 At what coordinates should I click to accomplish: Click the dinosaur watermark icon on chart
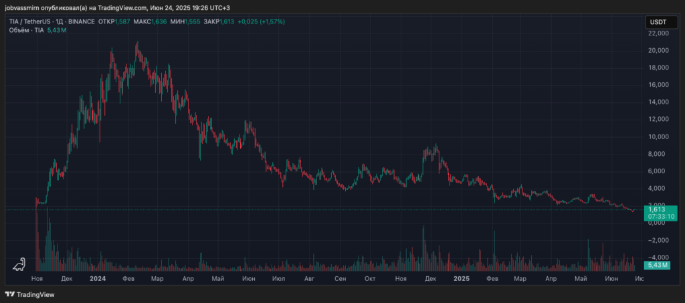pyautogui.click(x=20, y=264)
